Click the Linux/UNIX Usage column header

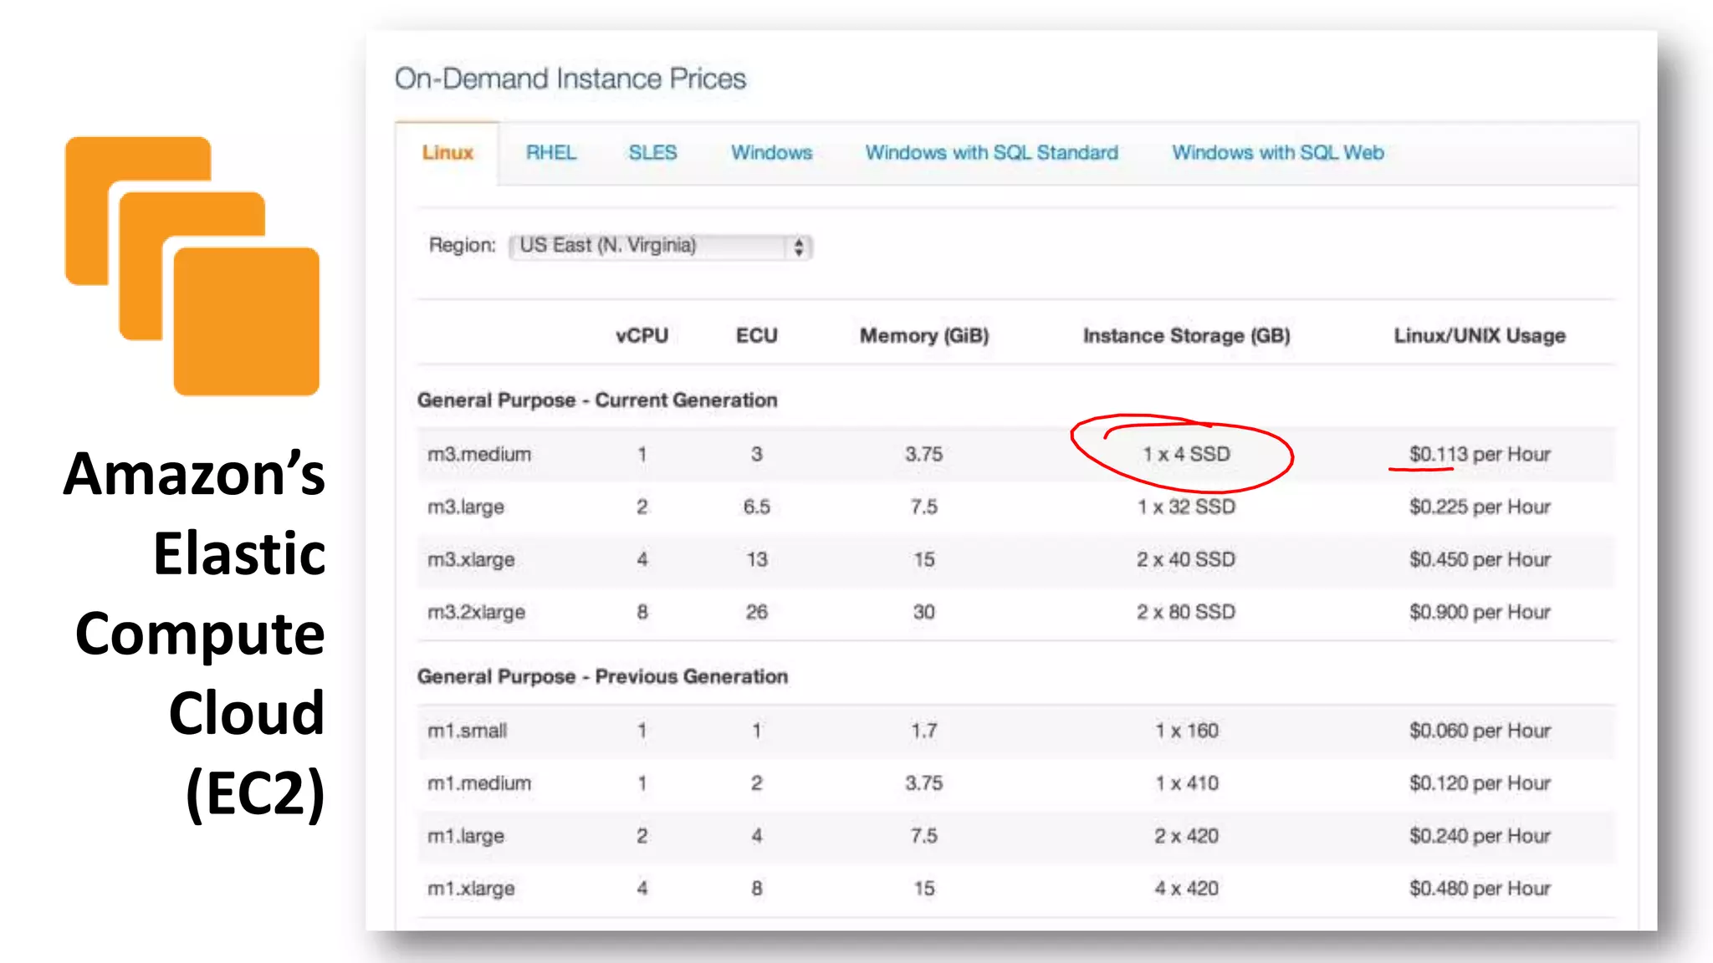point(1480,336)
